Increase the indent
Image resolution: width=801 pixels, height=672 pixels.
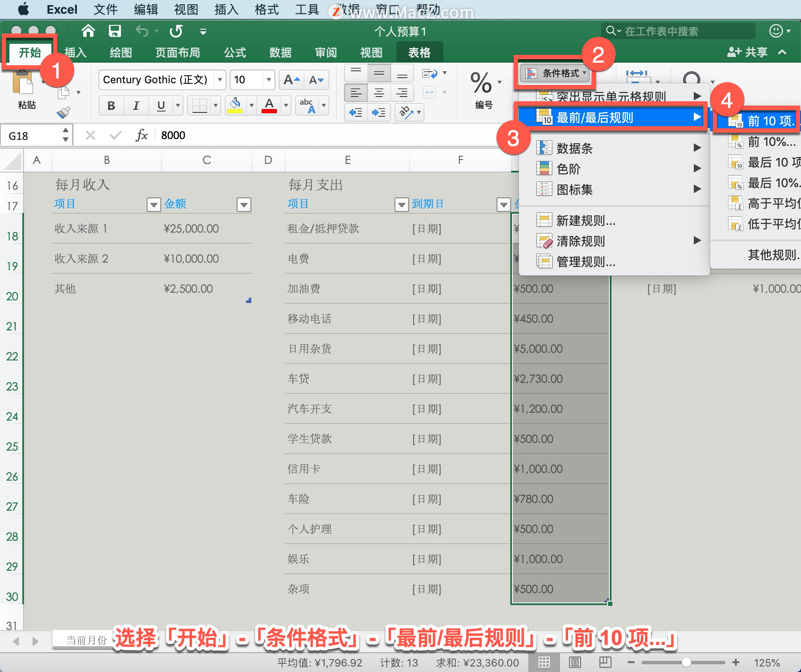379,112
